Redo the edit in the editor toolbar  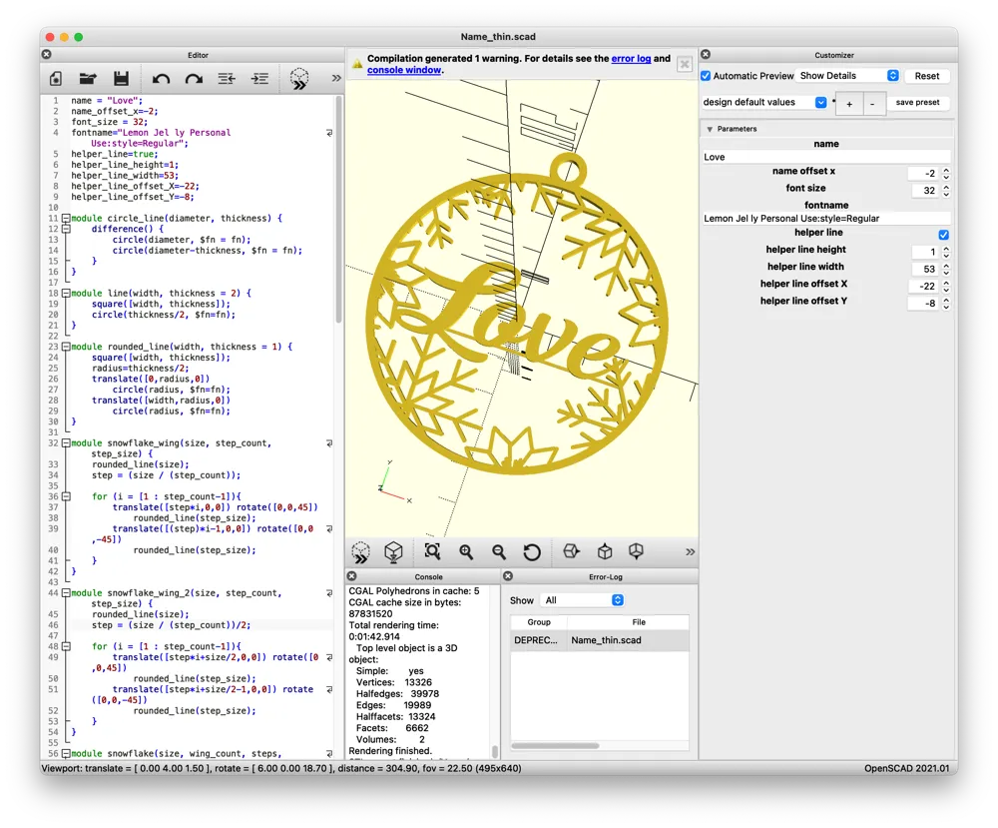[194, 79]
